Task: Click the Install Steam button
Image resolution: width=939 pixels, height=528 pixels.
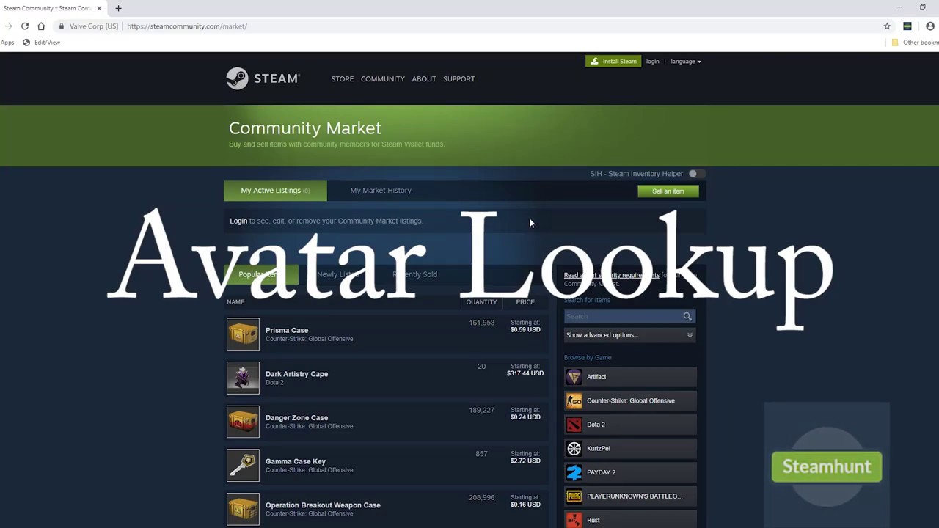Action: point(613,62)
